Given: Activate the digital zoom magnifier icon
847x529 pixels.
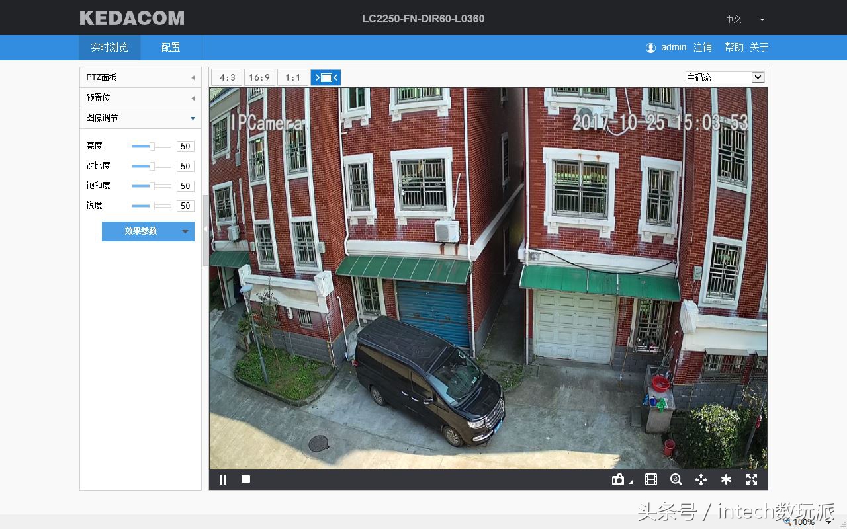Looking at the screenshot, I should [676, 480].
